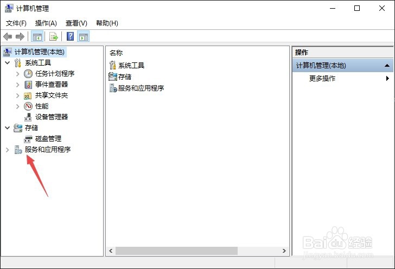This screenshot has height=269, width=395.
Task: Click the 计算机管理(本地) root node icon
Action: pyautogui.click(x=7, y=52)
